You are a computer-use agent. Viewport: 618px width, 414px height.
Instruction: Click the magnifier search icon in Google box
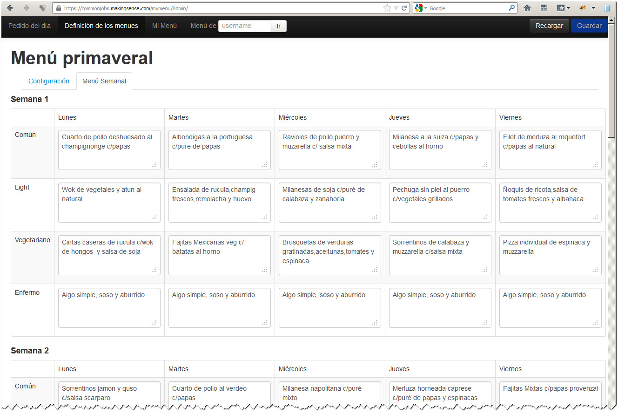point(511,8)
